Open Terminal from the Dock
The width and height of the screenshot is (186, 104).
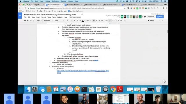84,89
